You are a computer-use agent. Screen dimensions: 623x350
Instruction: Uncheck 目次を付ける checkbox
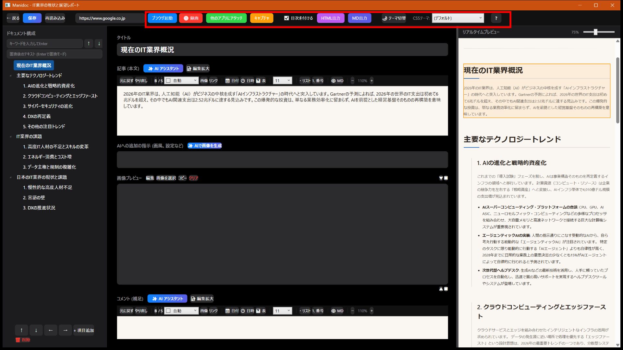click(x=287, y=18)
